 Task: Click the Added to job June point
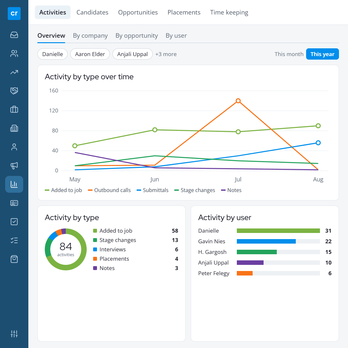(x=155, y=130)
